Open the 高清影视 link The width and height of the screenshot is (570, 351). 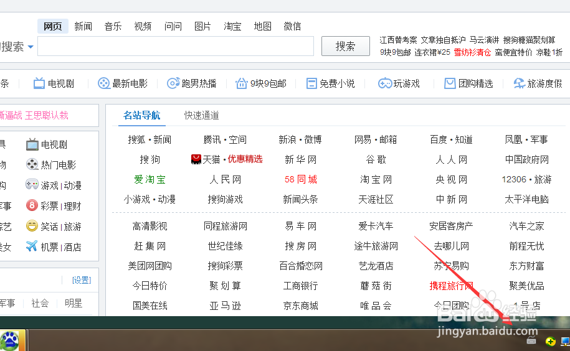click(x=150, y=226)
